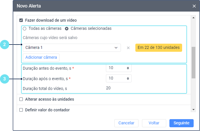Proceed with the Seguinte button
200x131 pixels.
(181, 123)
